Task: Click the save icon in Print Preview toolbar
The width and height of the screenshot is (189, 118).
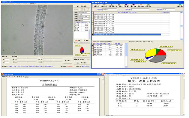Action: pyautogui.click(x=22, y=77)
